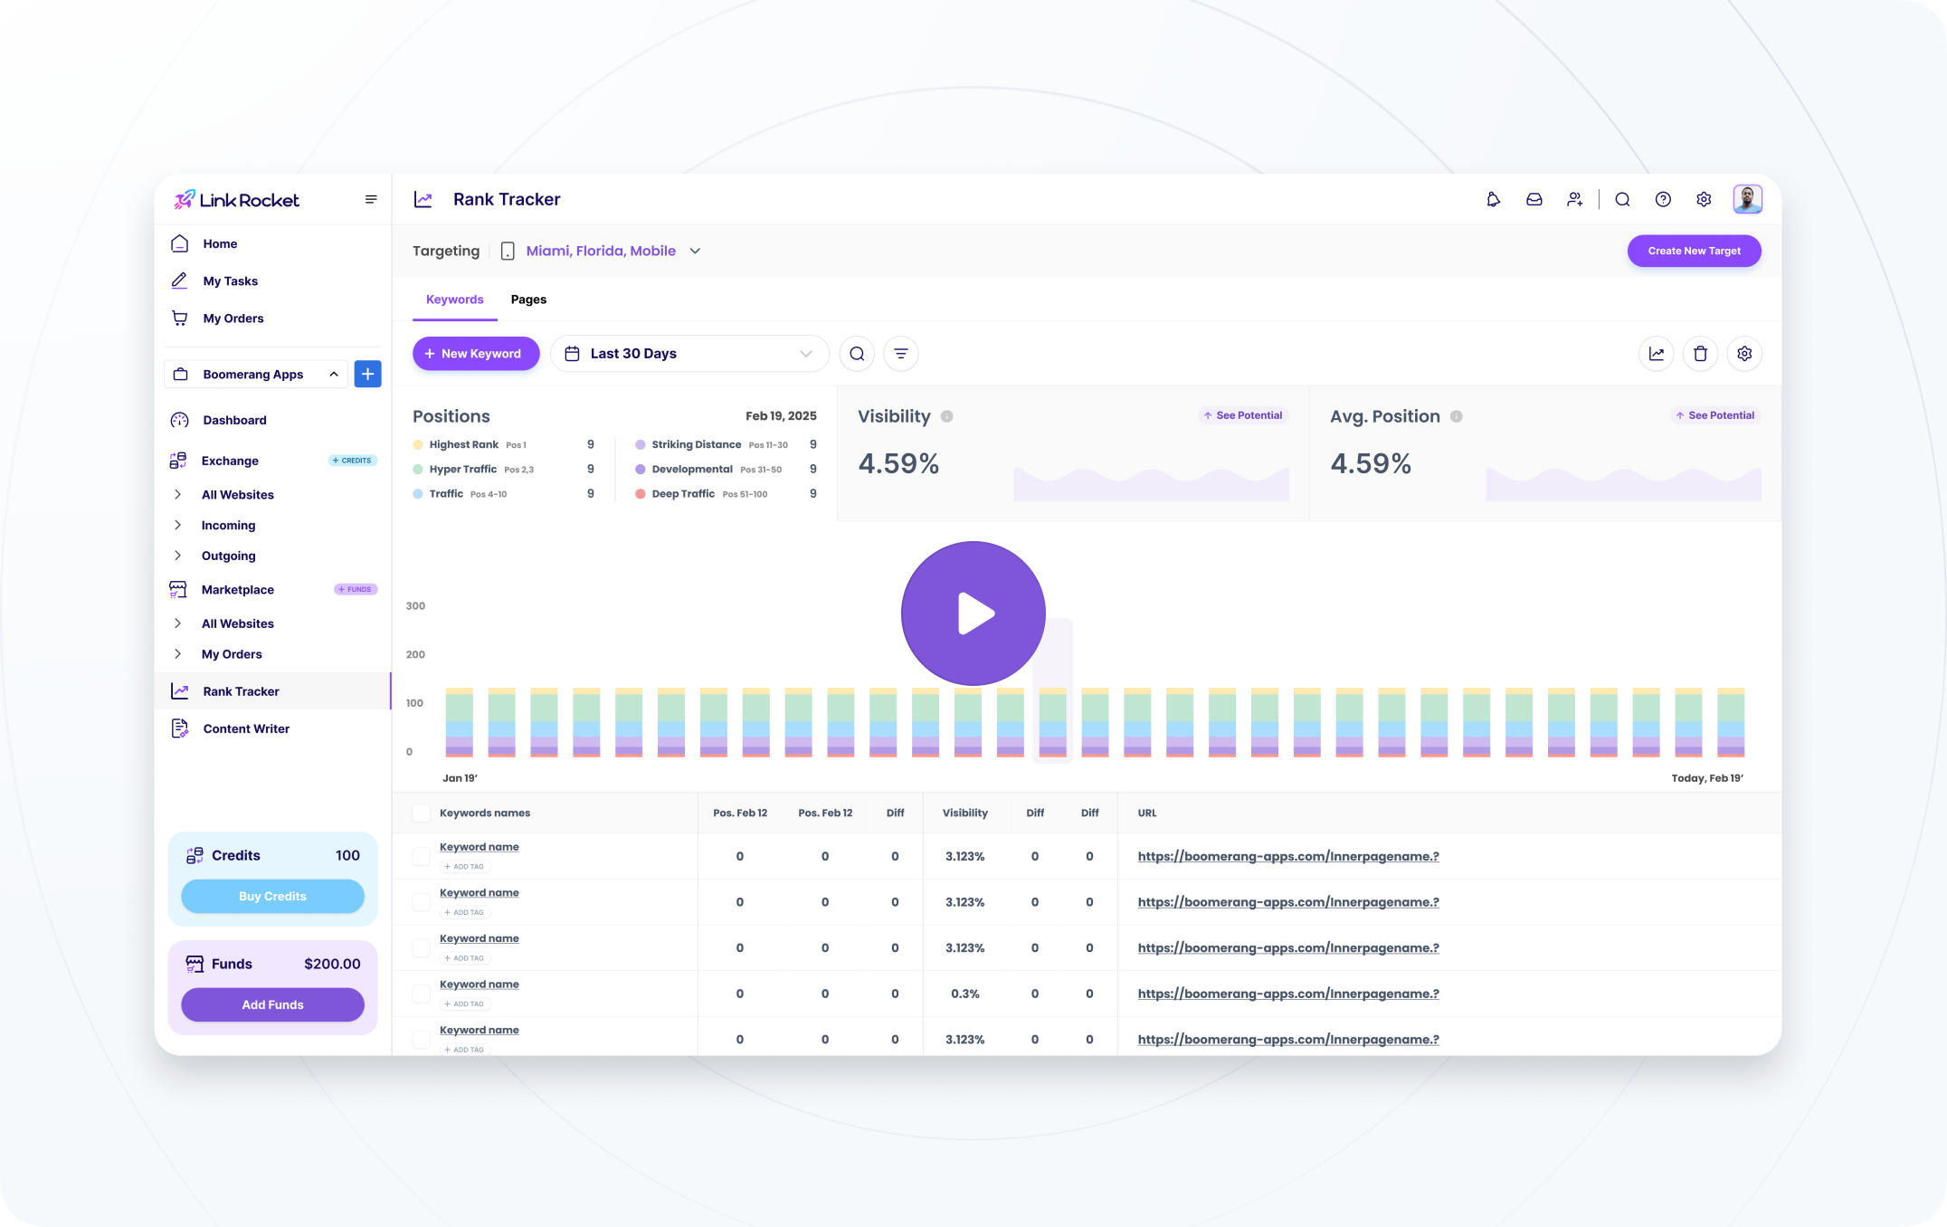The width and height of the screenshot is (1947, 1227).
Task: Check the fourth keyword row checkbox
Action: tap(421, 994)
